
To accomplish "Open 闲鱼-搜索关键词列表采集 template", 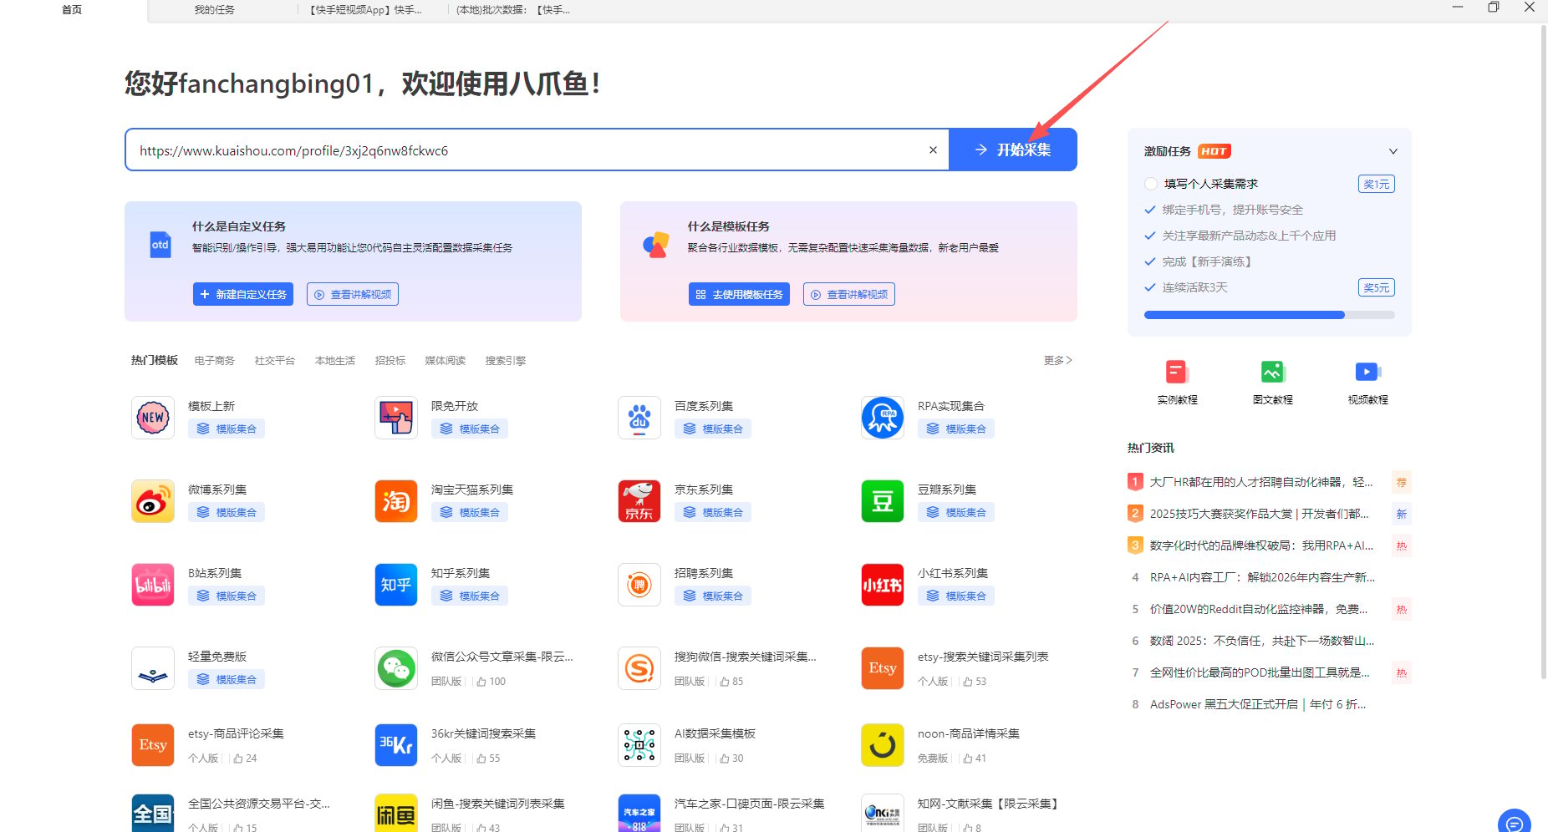I will 497,804.
